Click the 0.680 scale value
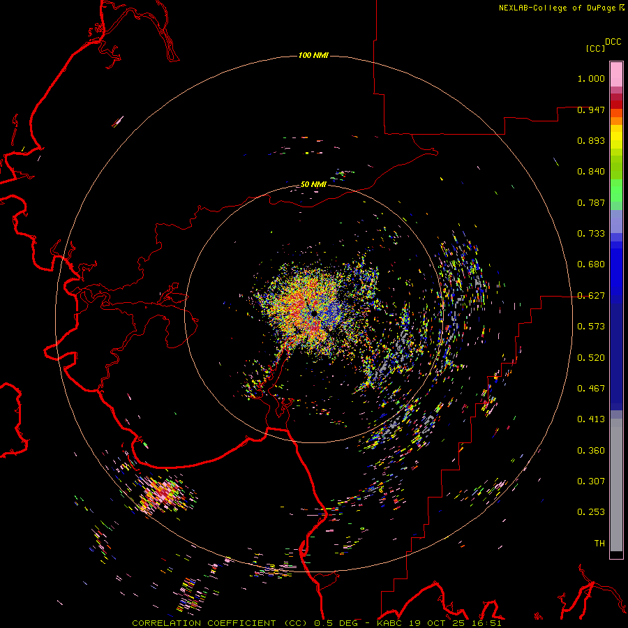This screenshot has width=628, height=628. [x=591, y=264]
